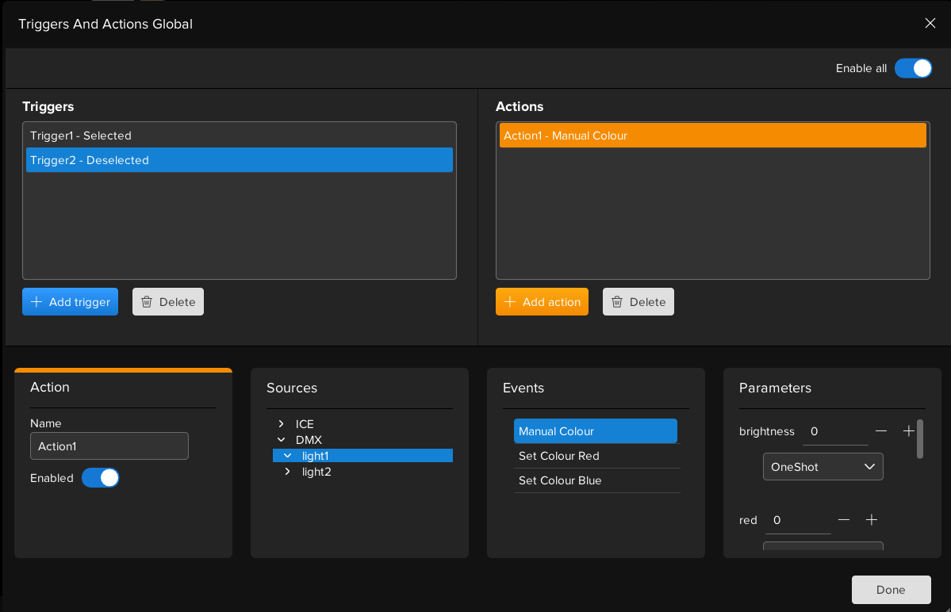Click the plus icon on Add action
Viewport: 951px width, 612px height.
[509, 302]
